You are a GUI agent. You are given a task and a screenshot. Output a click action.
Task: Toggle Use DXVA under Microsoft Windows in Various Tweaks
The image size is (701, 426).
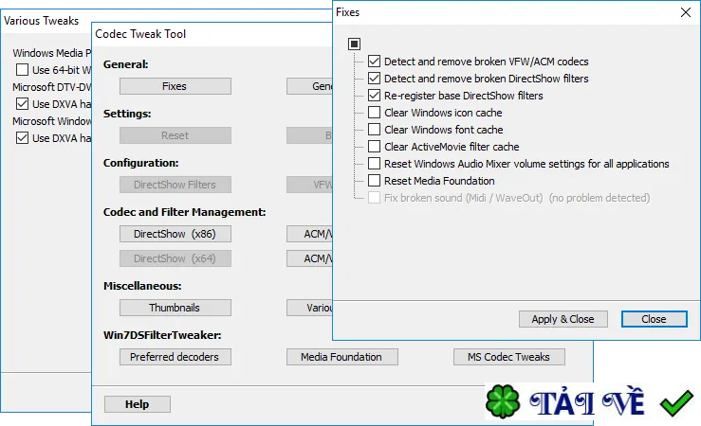[22, 138]
